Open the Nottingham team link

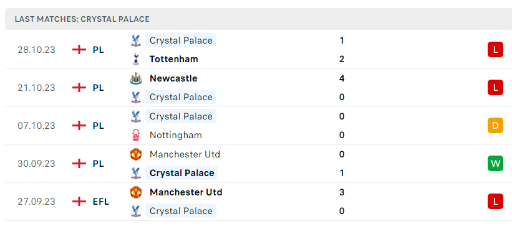(176, 135)
